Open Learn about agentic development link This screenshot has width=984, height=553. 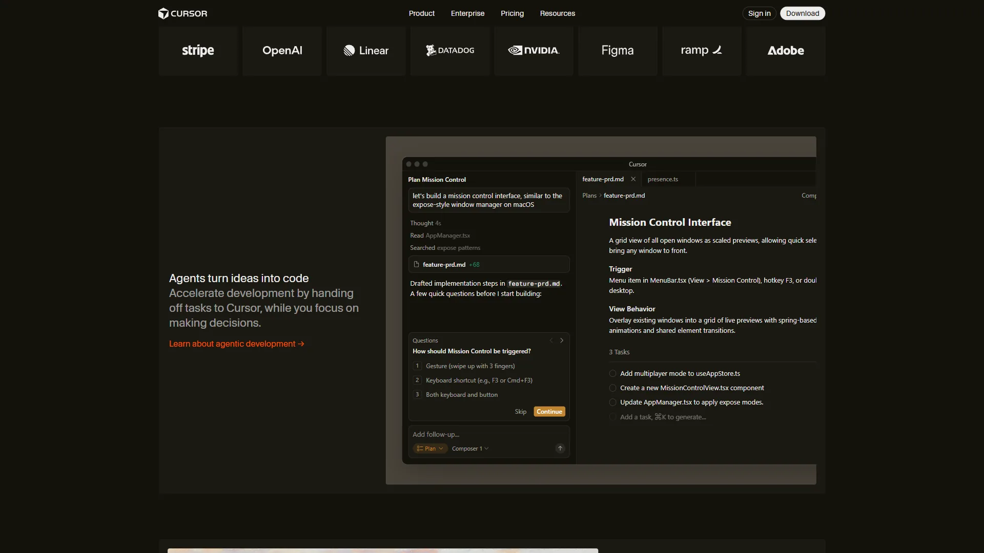pos(237,344)
